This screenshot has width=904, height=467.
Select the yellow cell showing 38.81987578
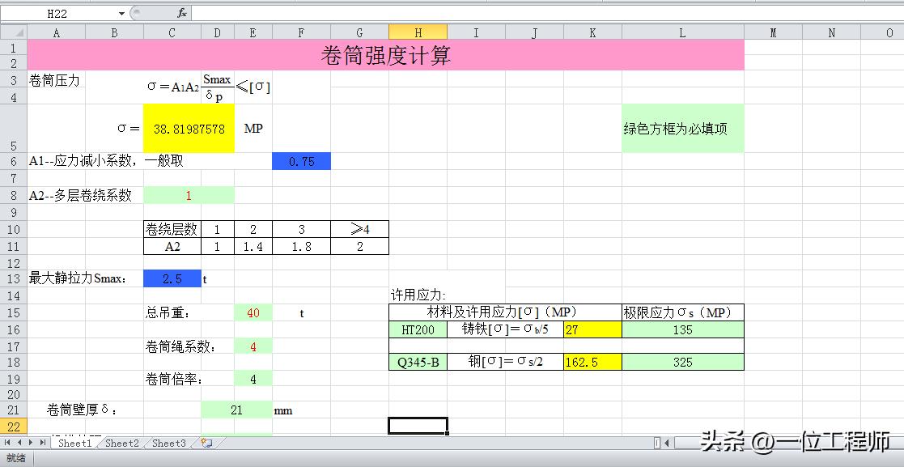(x=189, y=127)
